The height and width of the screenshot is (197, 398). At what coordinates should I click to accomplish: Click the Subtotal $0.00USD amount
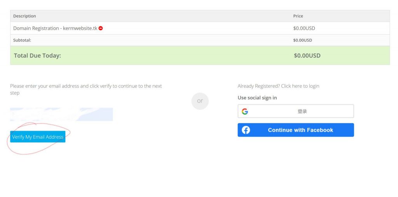302,40
